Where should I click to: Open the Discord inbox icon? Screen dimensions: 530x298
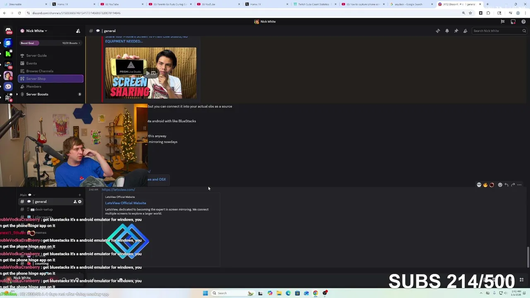coord(513,22)
